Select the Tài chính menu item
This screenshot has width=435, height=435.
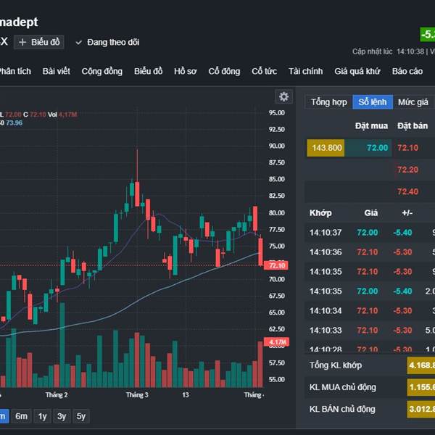click(x=305, y=71)
